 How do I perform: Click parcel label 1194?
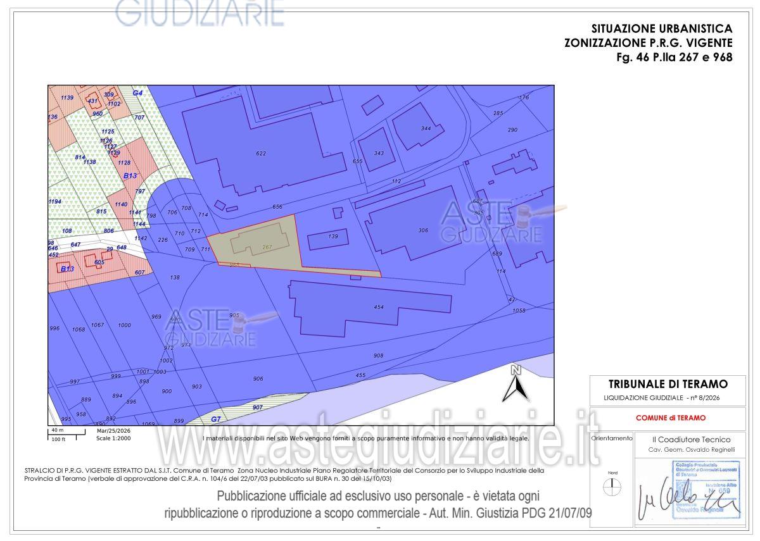point(55,201)
